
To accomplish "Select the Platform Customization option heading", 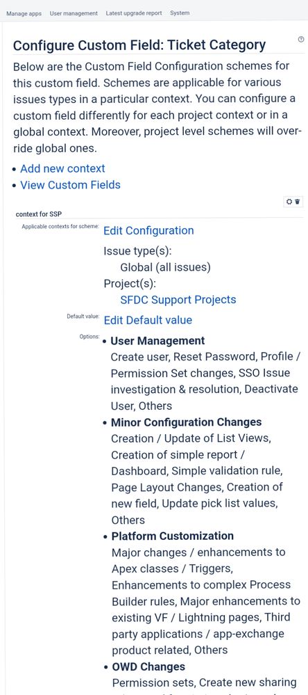I will tap(172, 536).
